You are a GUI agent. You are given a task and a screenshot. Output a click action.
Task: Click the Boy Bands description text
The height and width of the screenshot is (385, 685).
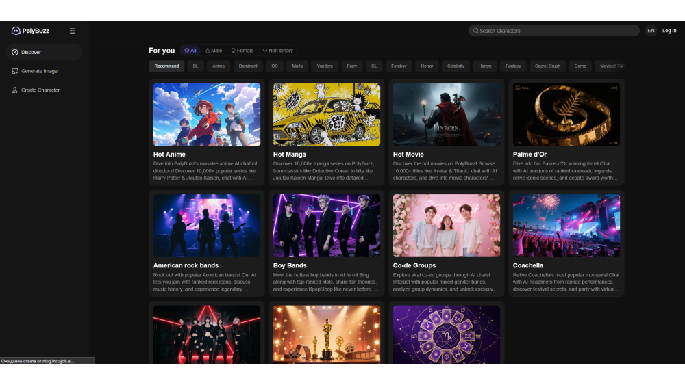pos(326,282)
